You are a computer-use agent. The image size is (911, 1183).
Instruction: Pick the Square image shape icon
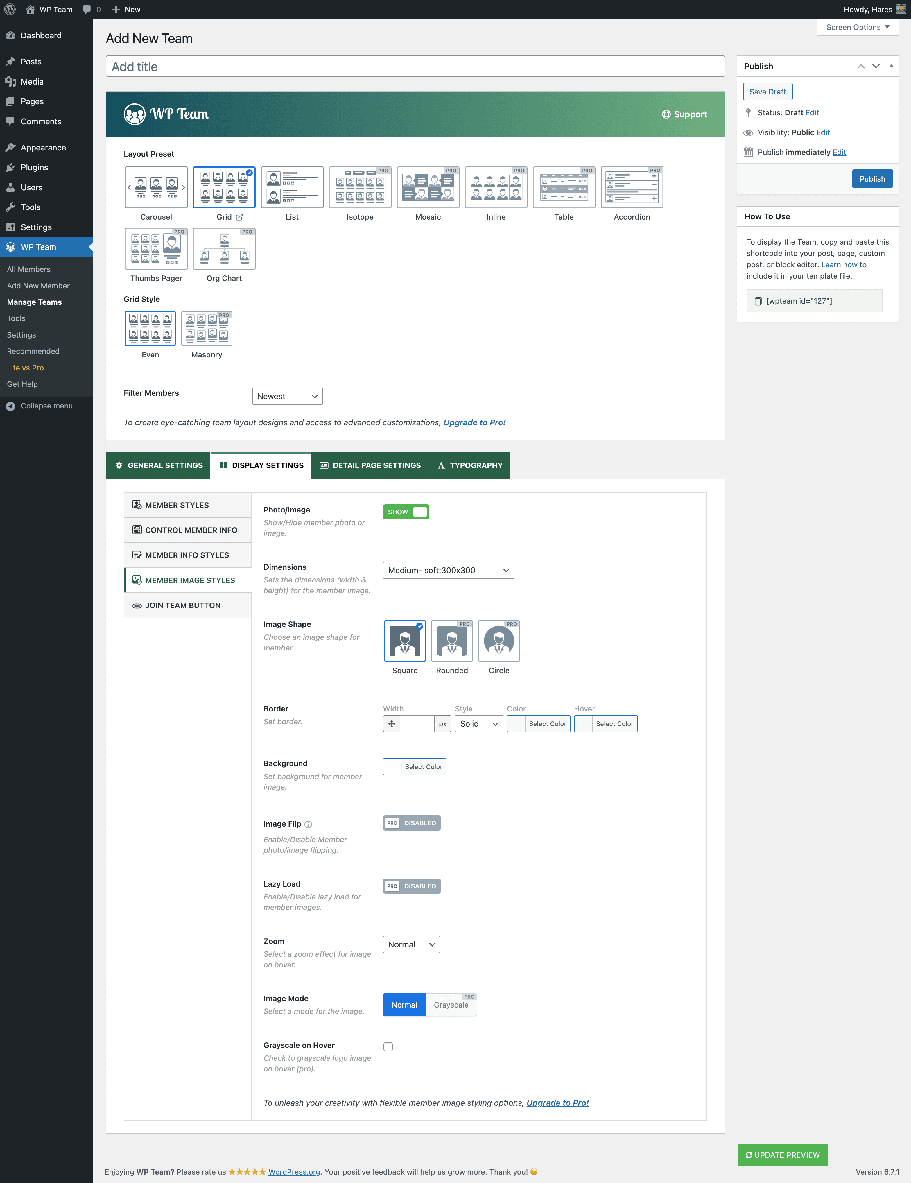pyautogui.click(x=405, y=641)
